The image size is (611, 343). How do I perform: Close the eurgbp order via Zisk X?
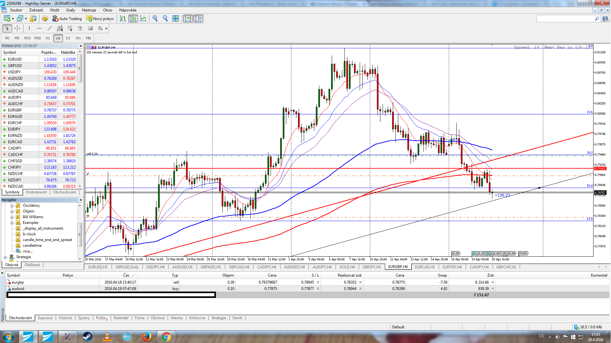pyautogui.click(x=493, y=282)
